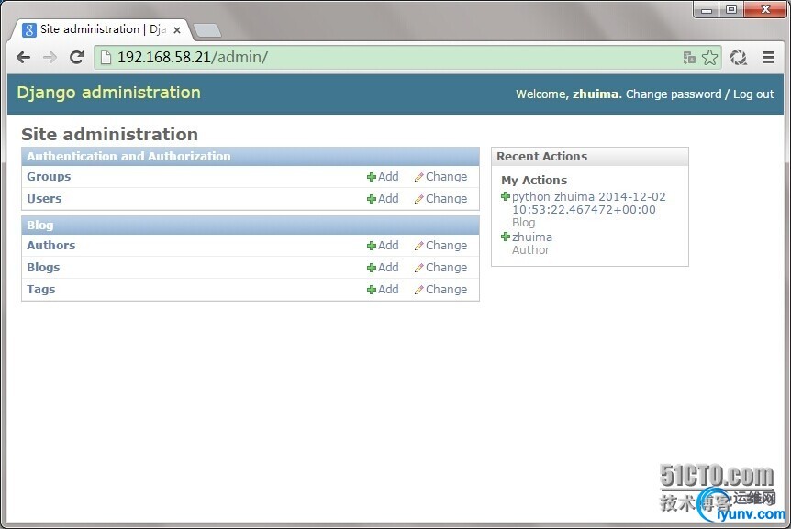Open recent action python zhuima blog entry
Screen dimensions: 791x529
point(589,203)
